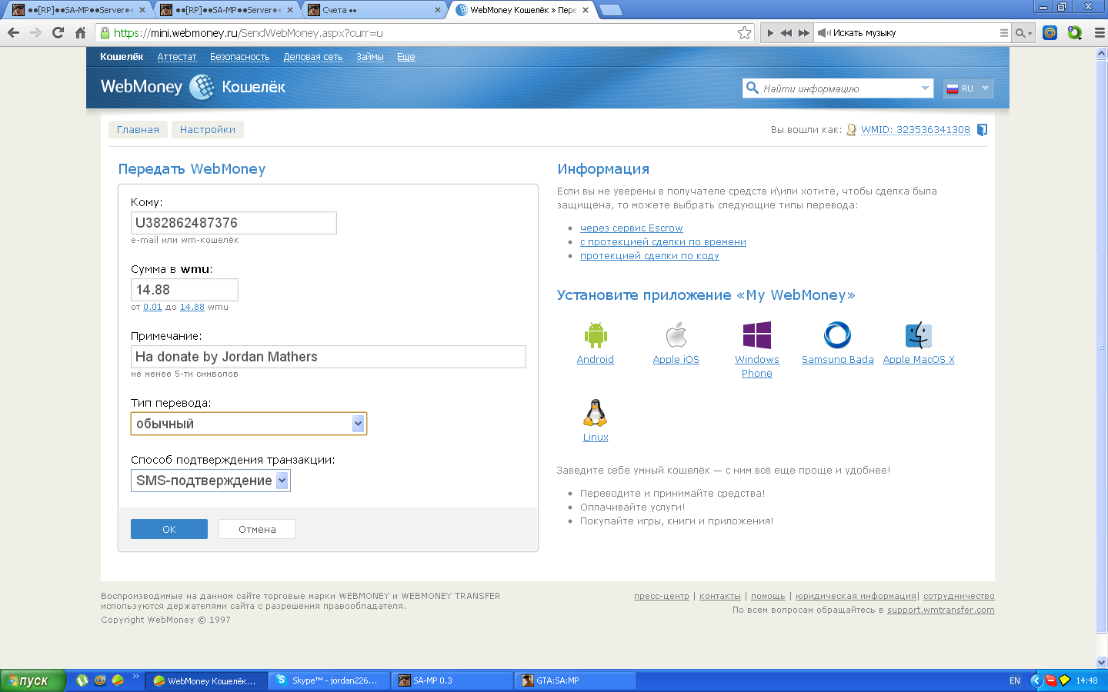Open протекцией сделки по коду link
The width and height of the screenshot is (1108, 692).
coord(649,256)
